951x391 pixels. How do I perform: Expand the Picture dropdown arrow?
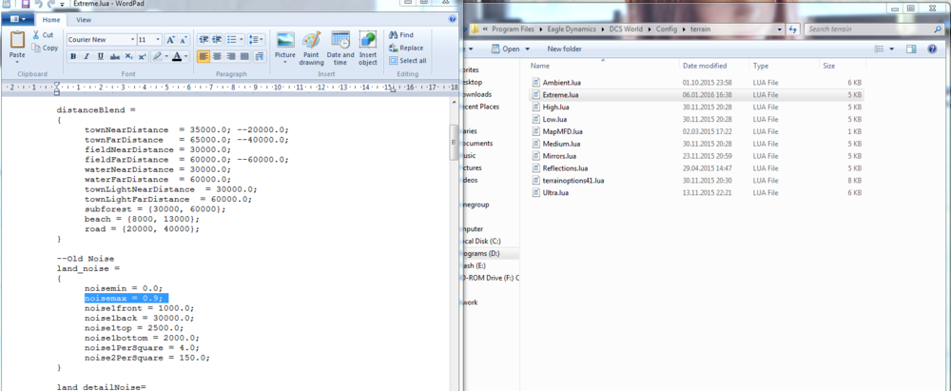(x=285, y=63)
